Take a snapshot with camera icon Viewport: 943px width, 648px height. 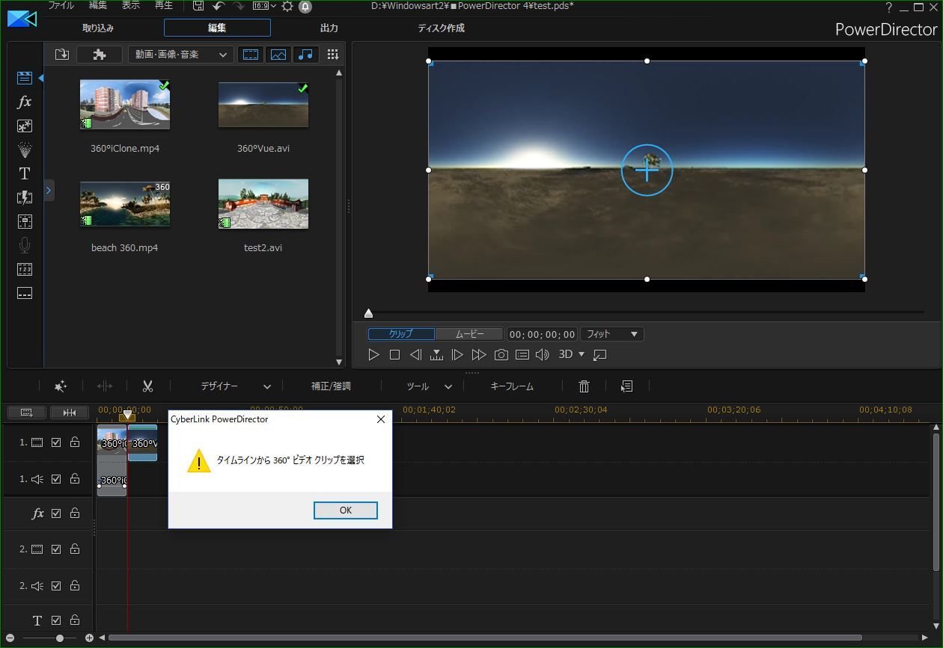pyautogui.click(x=501, y=355)
